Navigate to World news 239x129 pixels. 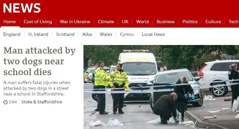tap(143, 22)
